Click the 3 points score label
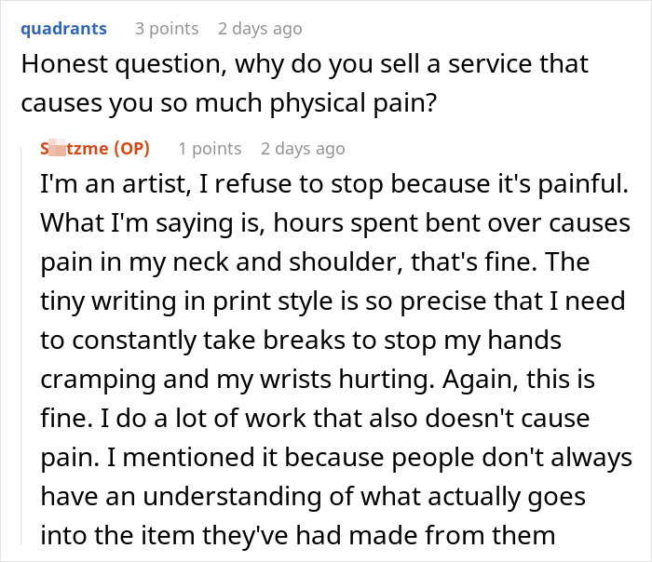652x562 pixels. pyautogui.click(x=165, y=29)
